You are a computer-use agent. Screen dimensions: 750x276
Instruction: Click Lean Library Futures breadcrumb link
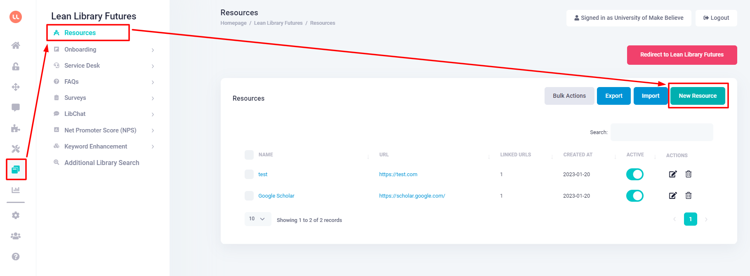coord(278,23)
